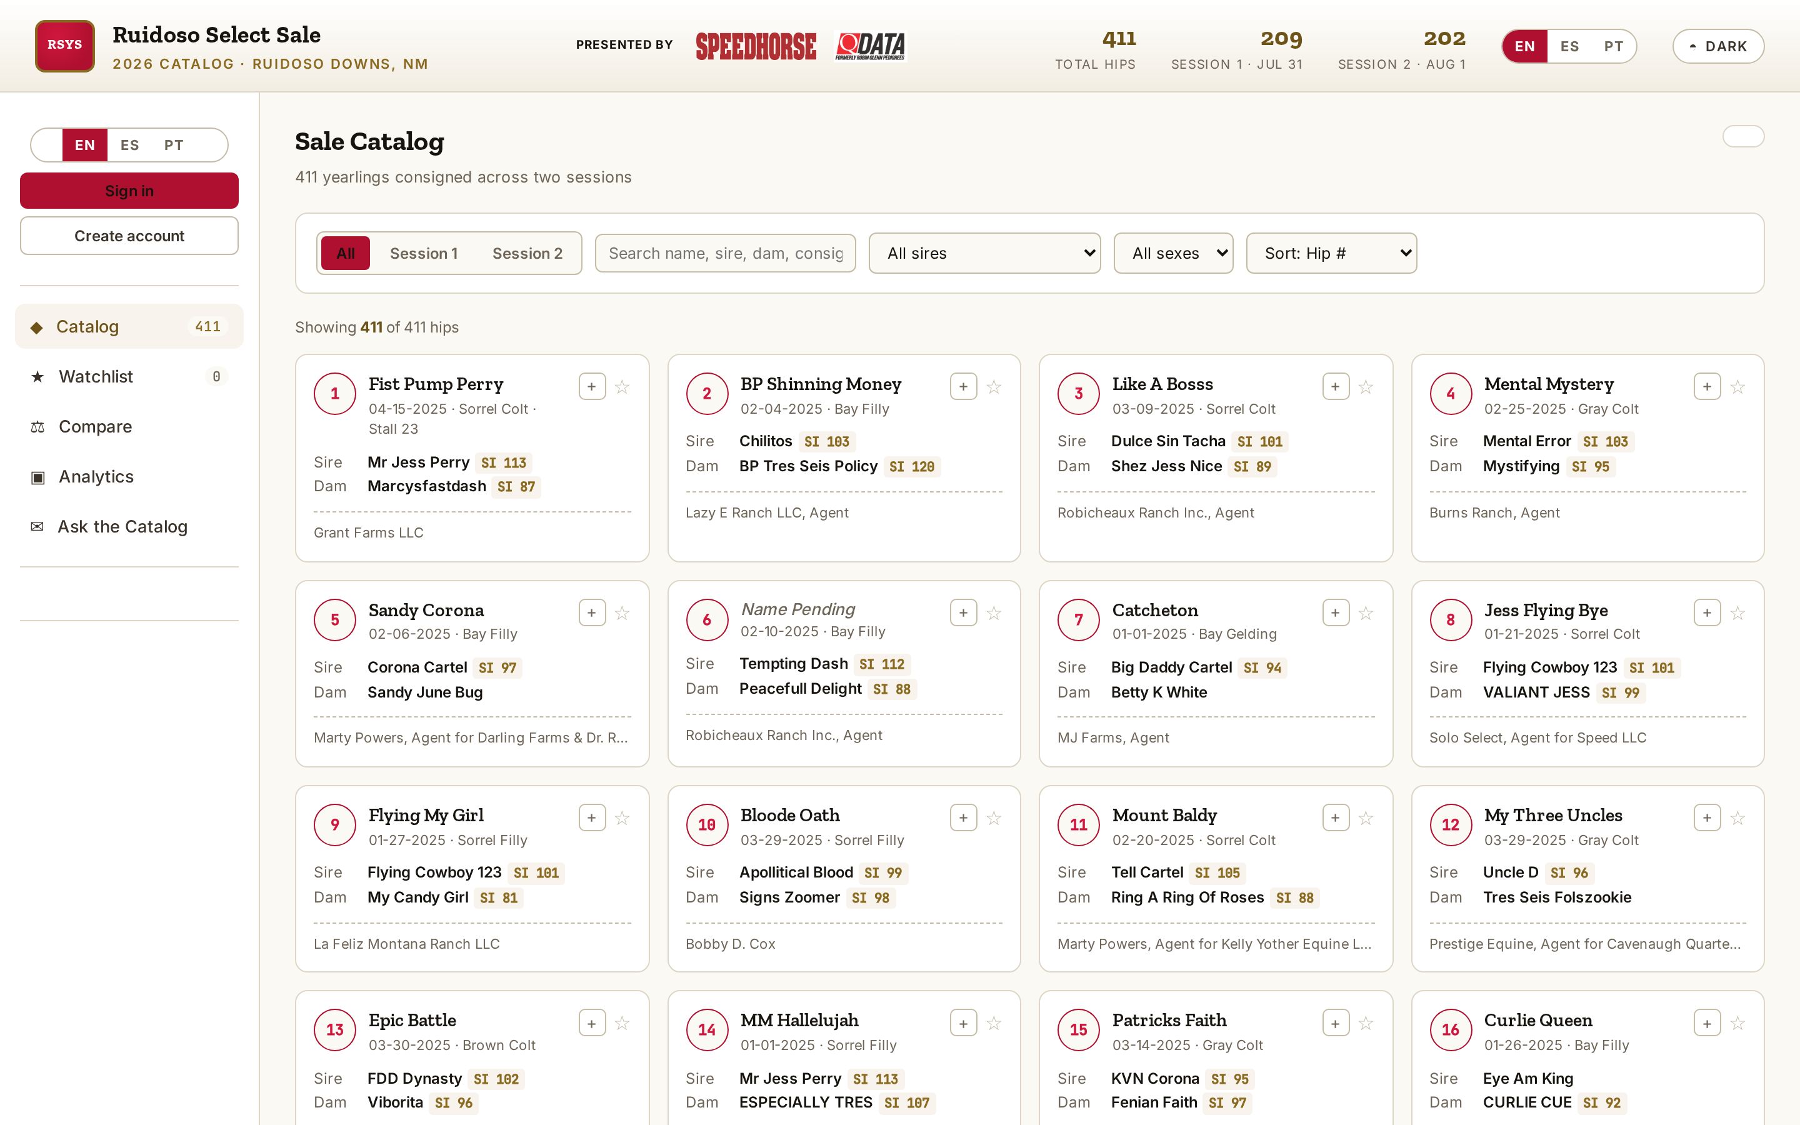
Task: Add BP Shinning Money to compare
Action: click(963, 386)
